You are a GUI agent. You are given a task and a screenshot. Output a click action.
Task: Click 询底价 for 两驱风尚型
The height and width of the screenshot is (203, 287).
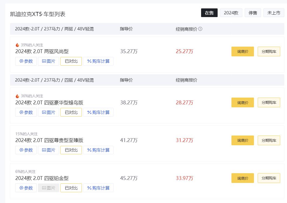tap(243, 51)
